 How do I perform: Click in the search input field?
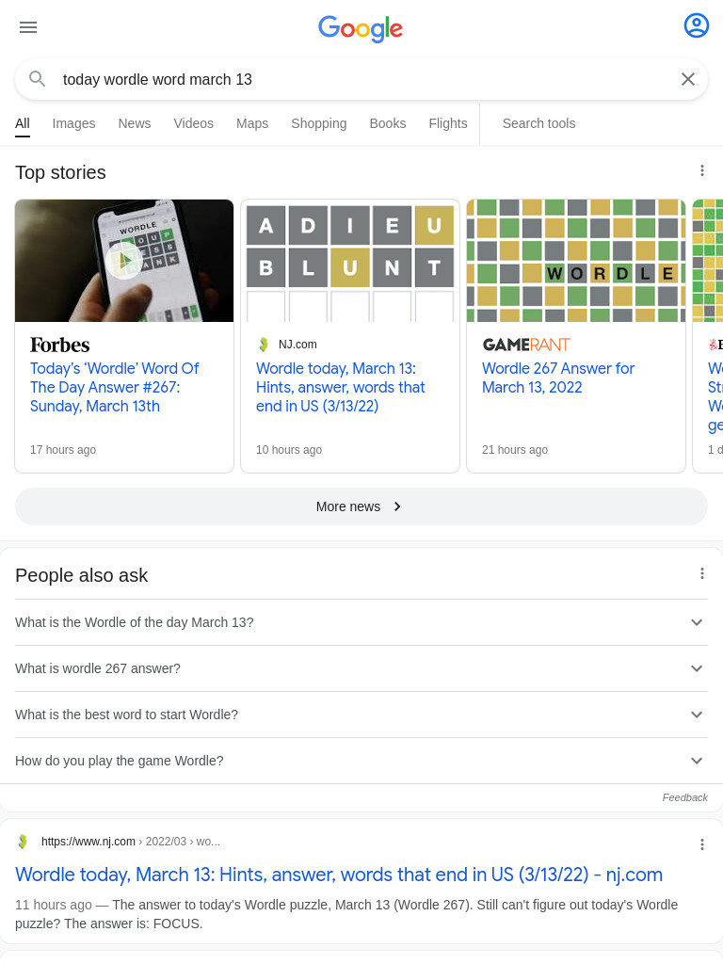362,79
